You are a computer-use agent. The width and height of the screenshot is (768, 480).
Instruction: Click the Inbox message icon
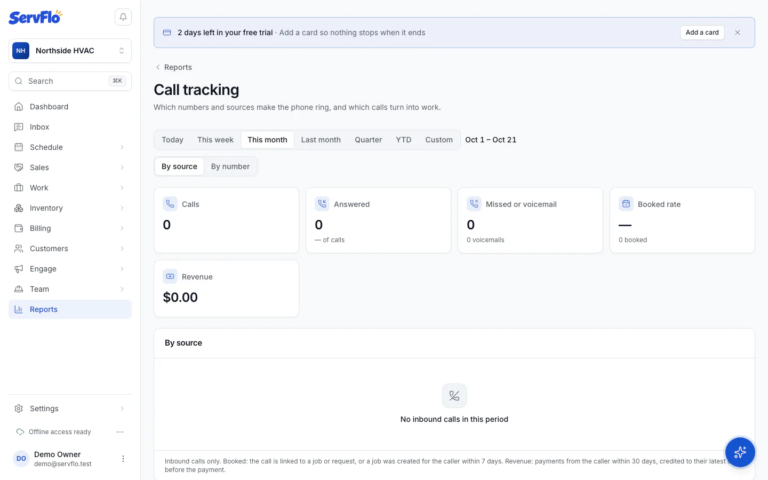[19, 127]
